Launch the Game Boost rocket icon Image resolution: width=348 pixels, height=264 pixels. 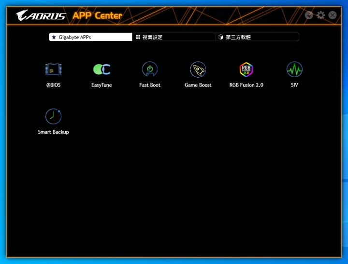point(198,69)
